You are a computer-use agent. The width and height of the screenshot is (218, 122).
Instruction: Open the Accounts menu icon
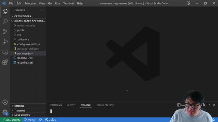(x=5, y=102)
